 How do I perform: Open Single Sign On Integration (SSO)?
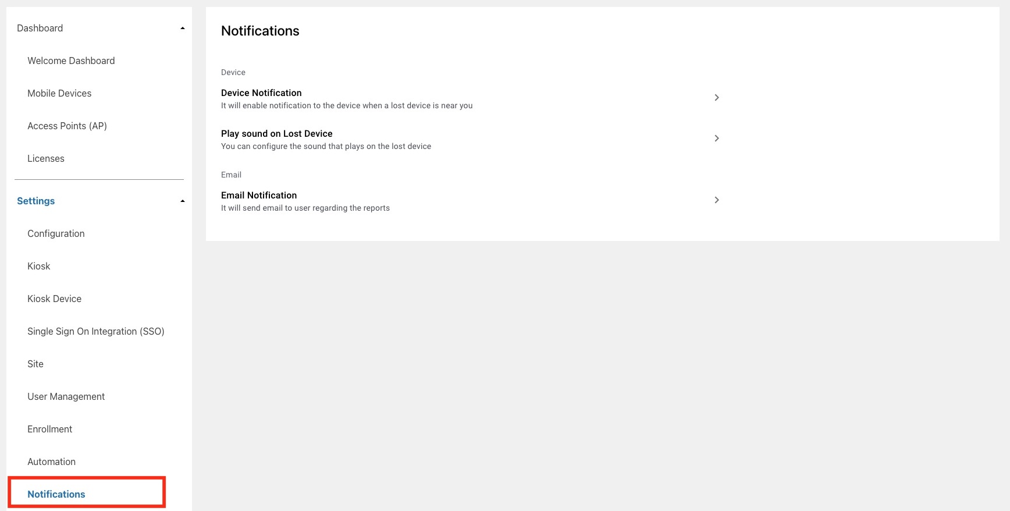(x=96, y=331)
